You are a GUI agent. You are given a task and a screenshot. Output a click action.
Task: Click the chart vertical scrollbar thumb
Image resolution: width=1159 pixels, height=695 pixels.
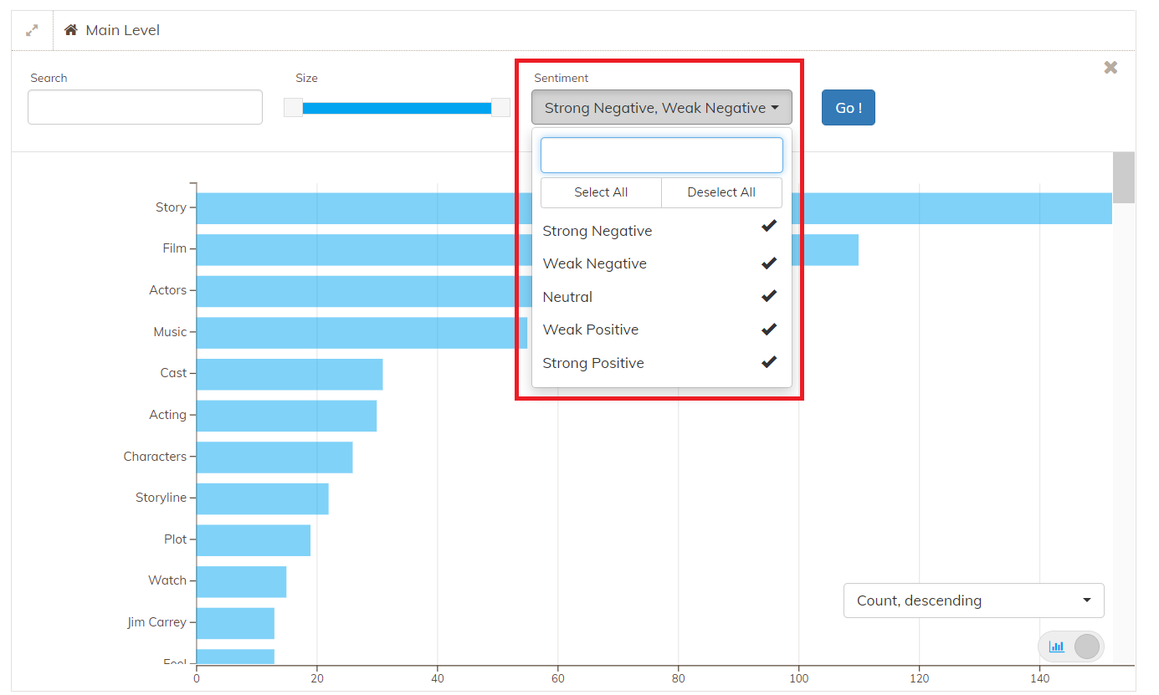(x=1124, y=177)
